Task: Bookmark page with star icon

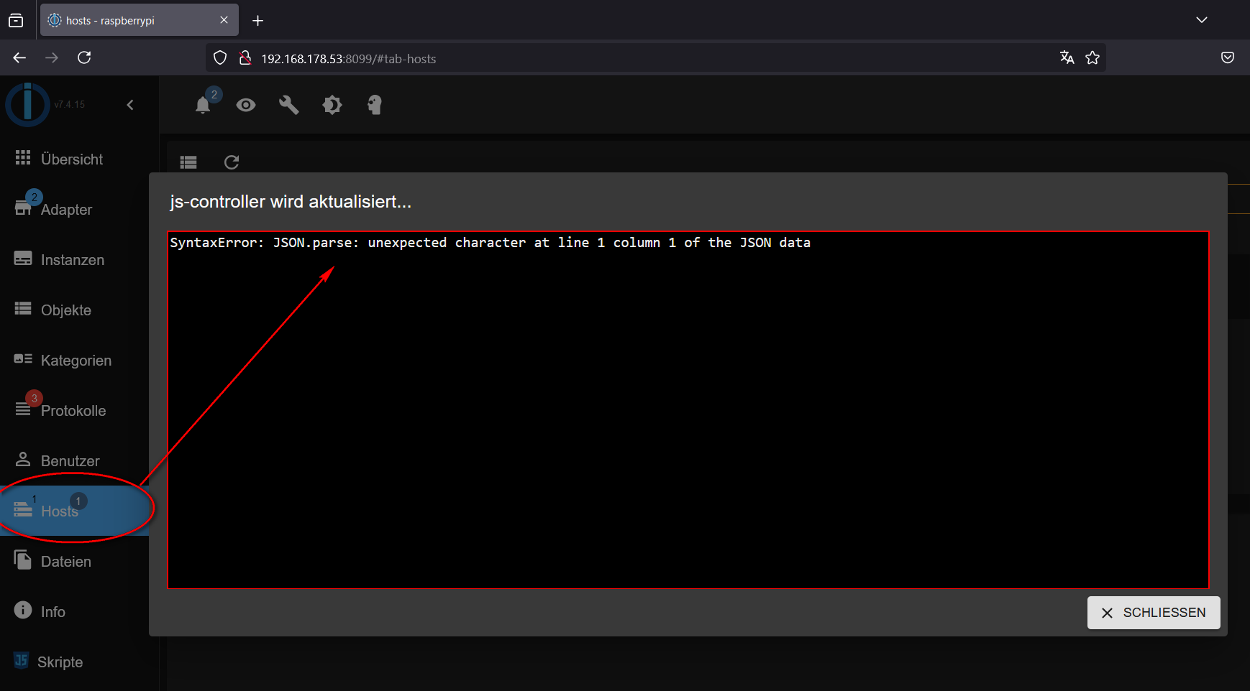Action: [1092, 58]
